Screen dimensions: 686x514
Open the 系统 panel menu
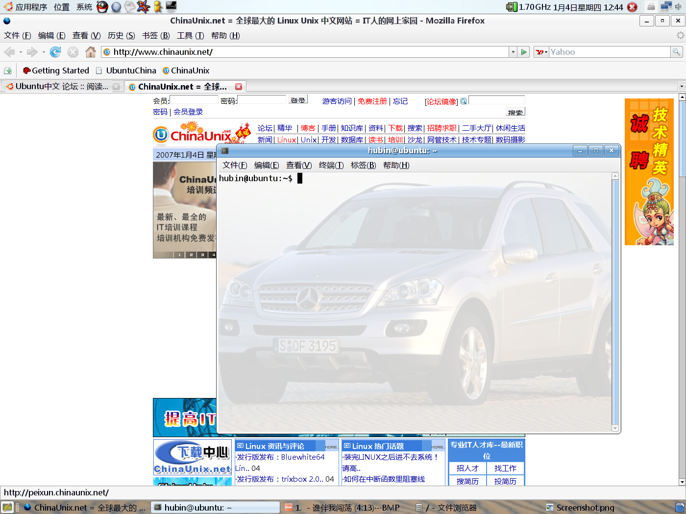[x=84, y=7]
